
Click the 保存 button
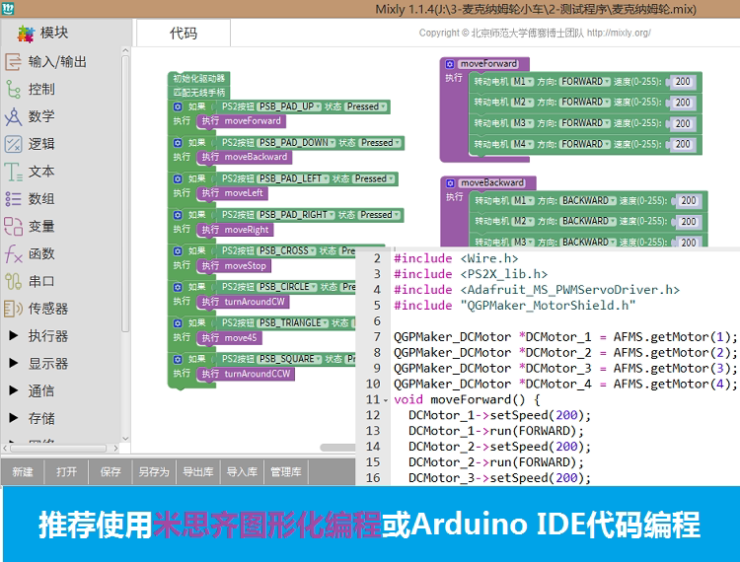(110, 472)
